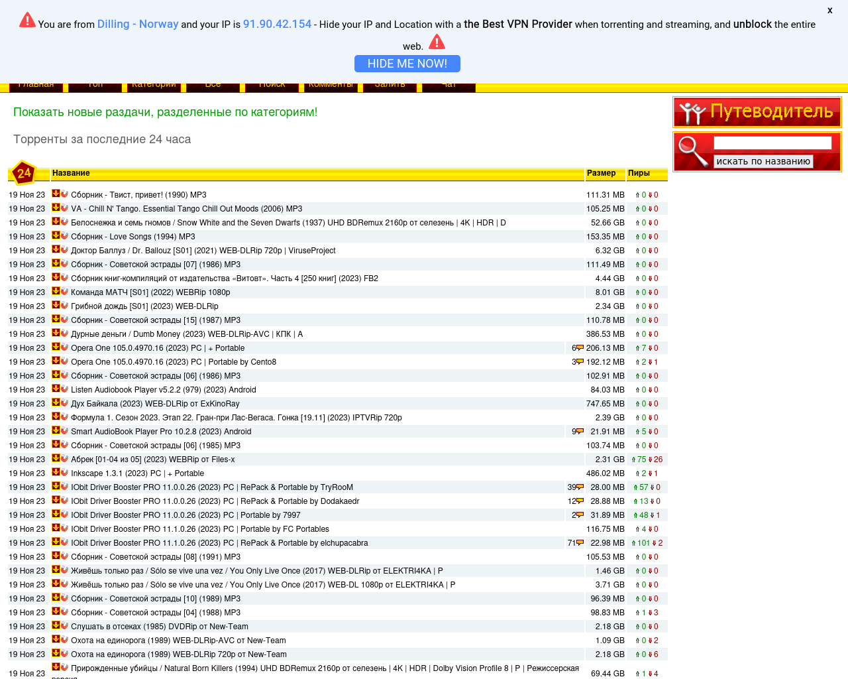Open 'IObit Driver Booster PRO 11.1.0.26 Portable by FC Portables'
Image resolution: width=848 pixels, height=679 pixels.
pos(200,529)
